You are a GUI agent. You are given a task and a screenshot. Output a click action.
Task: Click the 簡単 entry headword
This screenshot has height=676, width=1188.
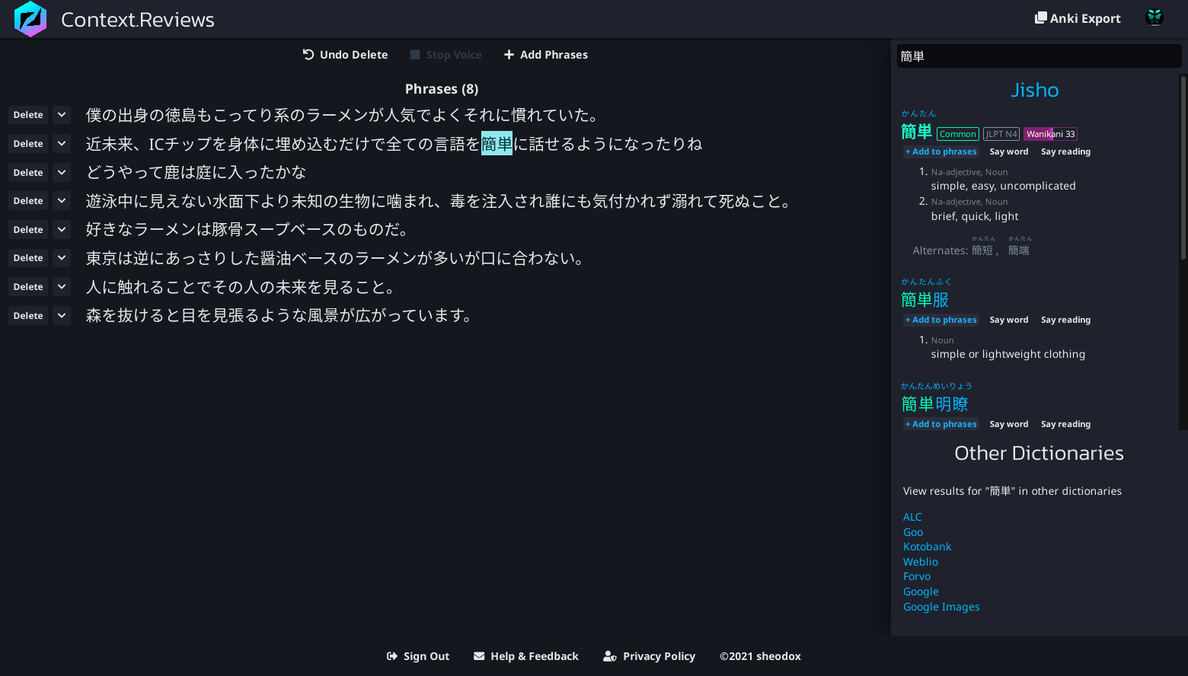pos(917,132)
